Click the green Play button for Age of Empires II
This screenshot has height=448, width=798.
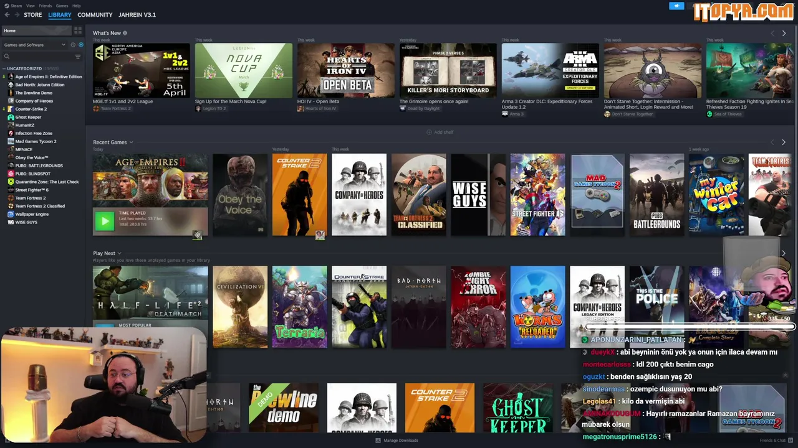[105, 220]
